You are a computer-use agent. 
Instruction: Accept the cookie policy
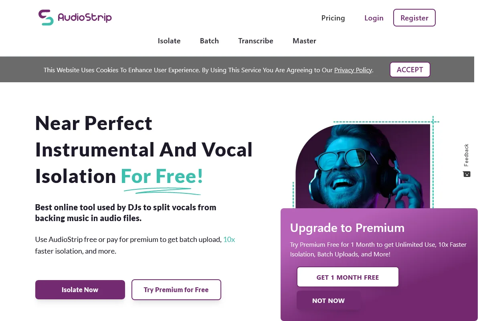(410, 69)
